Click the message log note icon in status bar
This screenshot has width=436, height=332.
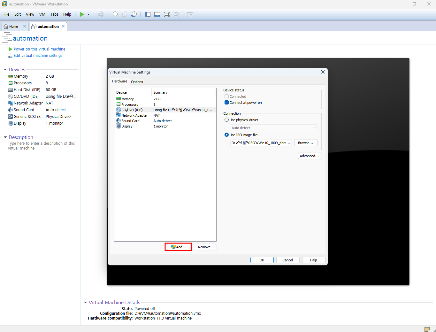point(427,329)
